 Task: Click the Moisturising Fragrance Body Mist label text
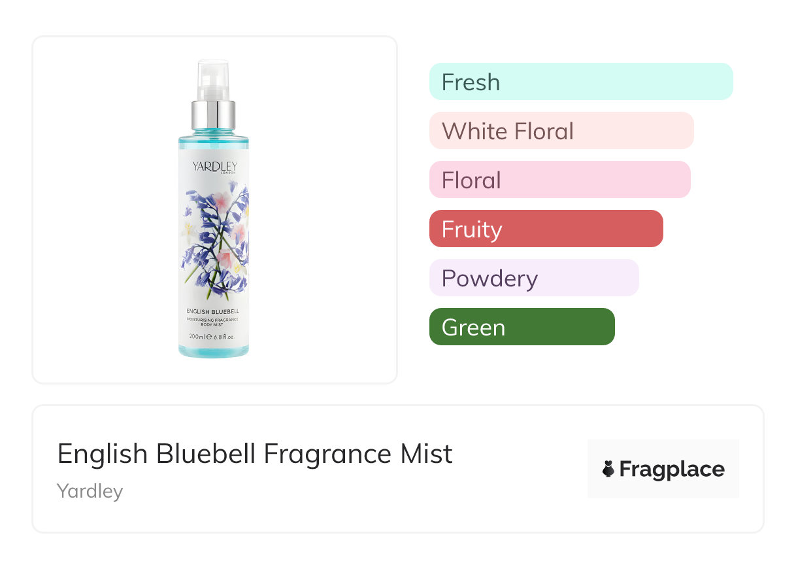click(x=214, y=320)
